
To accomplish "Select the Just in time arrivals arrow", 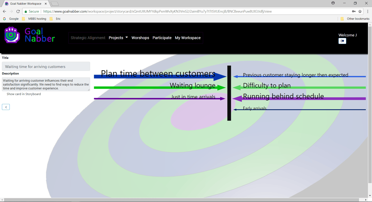I will click(160, 99).
